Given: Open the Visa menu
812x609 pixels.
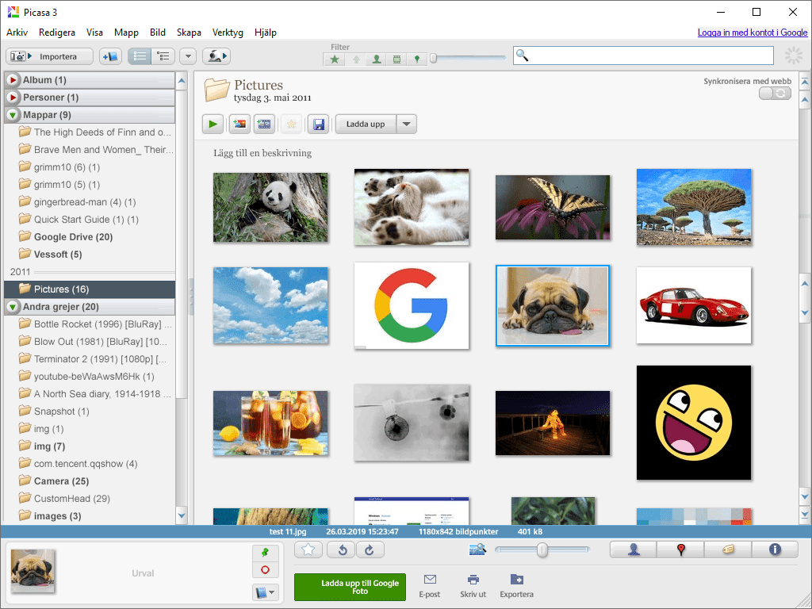Looking at the screenshot, I should click(94, 32).
